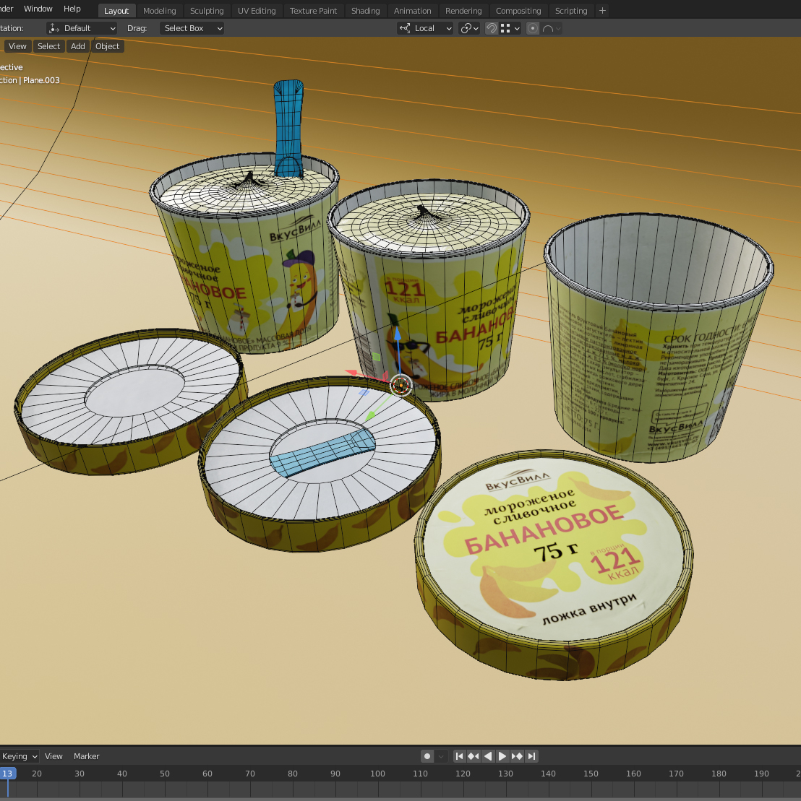The height and width of the screenshot is (801, 801).
Task: Toggle the snapping magnet icon
Action: 492,28
